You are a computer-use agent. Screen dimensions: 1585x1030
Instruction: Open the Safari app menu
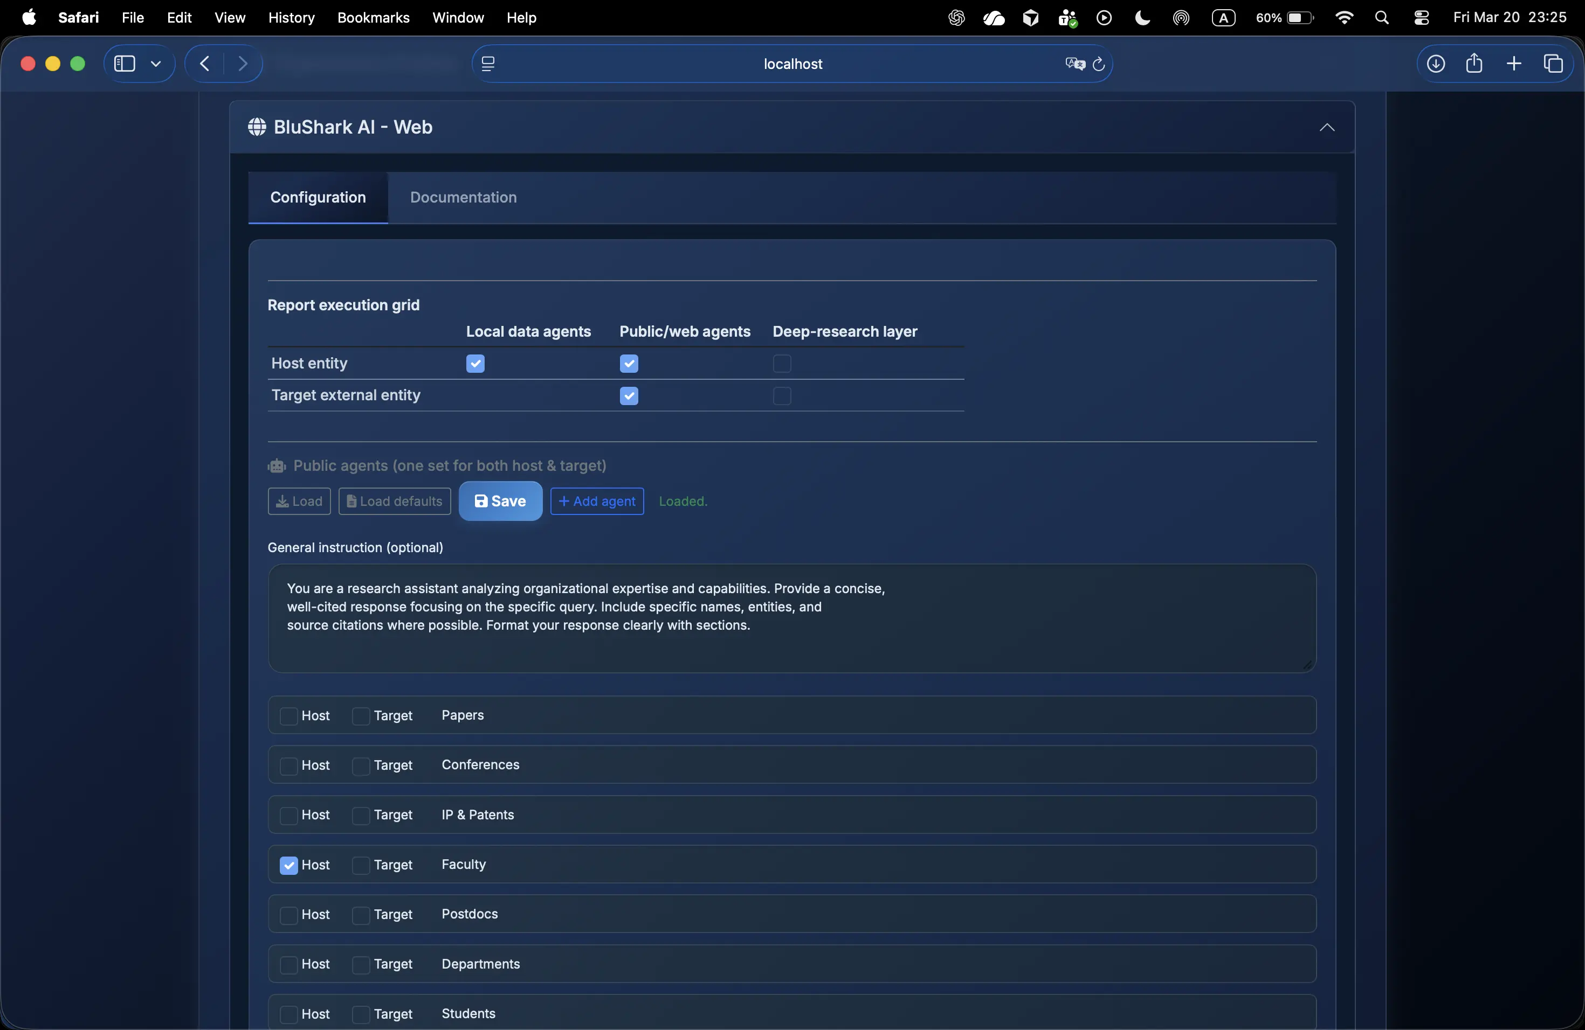tap(78, 18)
